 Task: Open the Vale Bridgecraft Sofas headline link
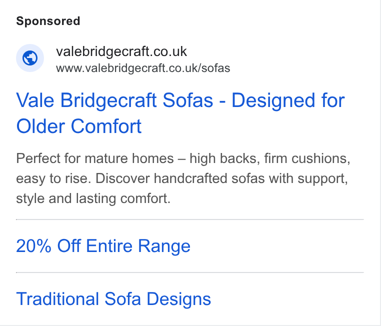click(x=180, y=113)
